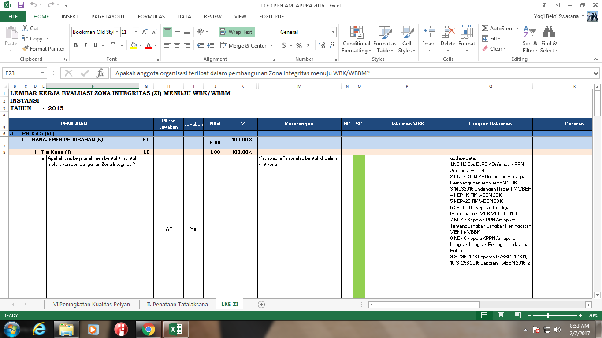Increase indent in Alignment group
602x338 pixels.
(210, 45)
